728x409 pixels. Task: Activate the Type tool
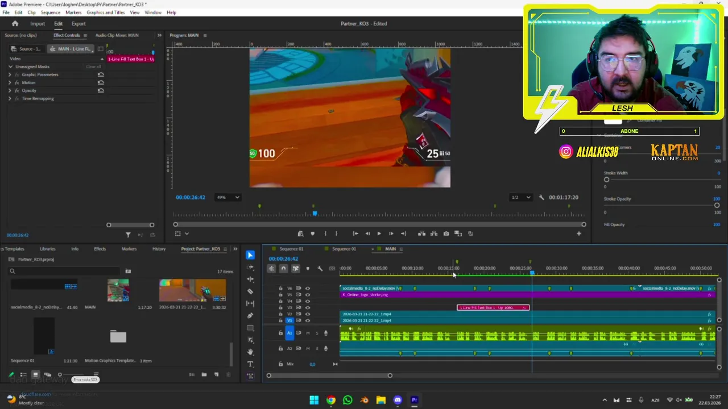click(250, 364)
